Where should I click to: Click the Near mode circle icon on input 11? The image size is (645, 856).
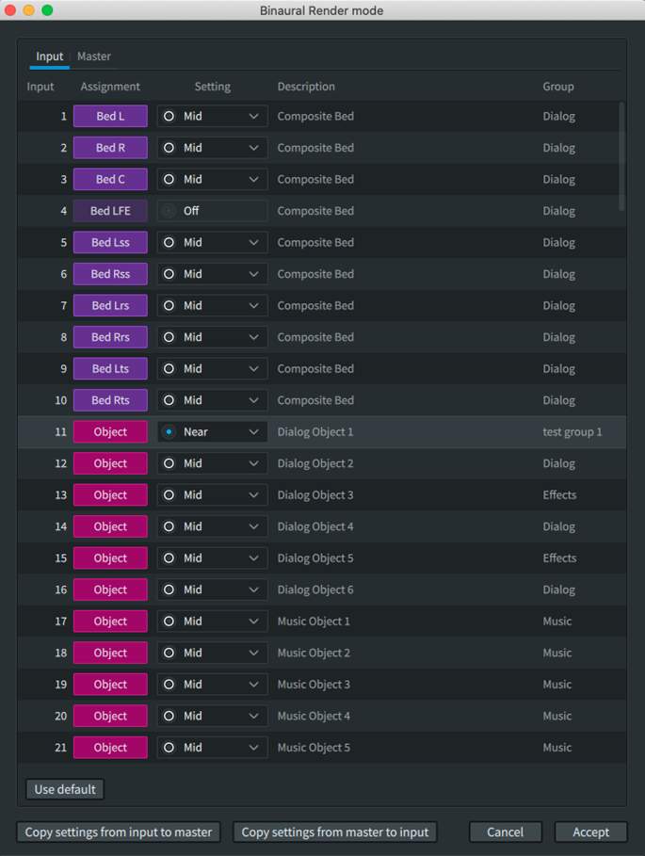click(x=169, y=432)
